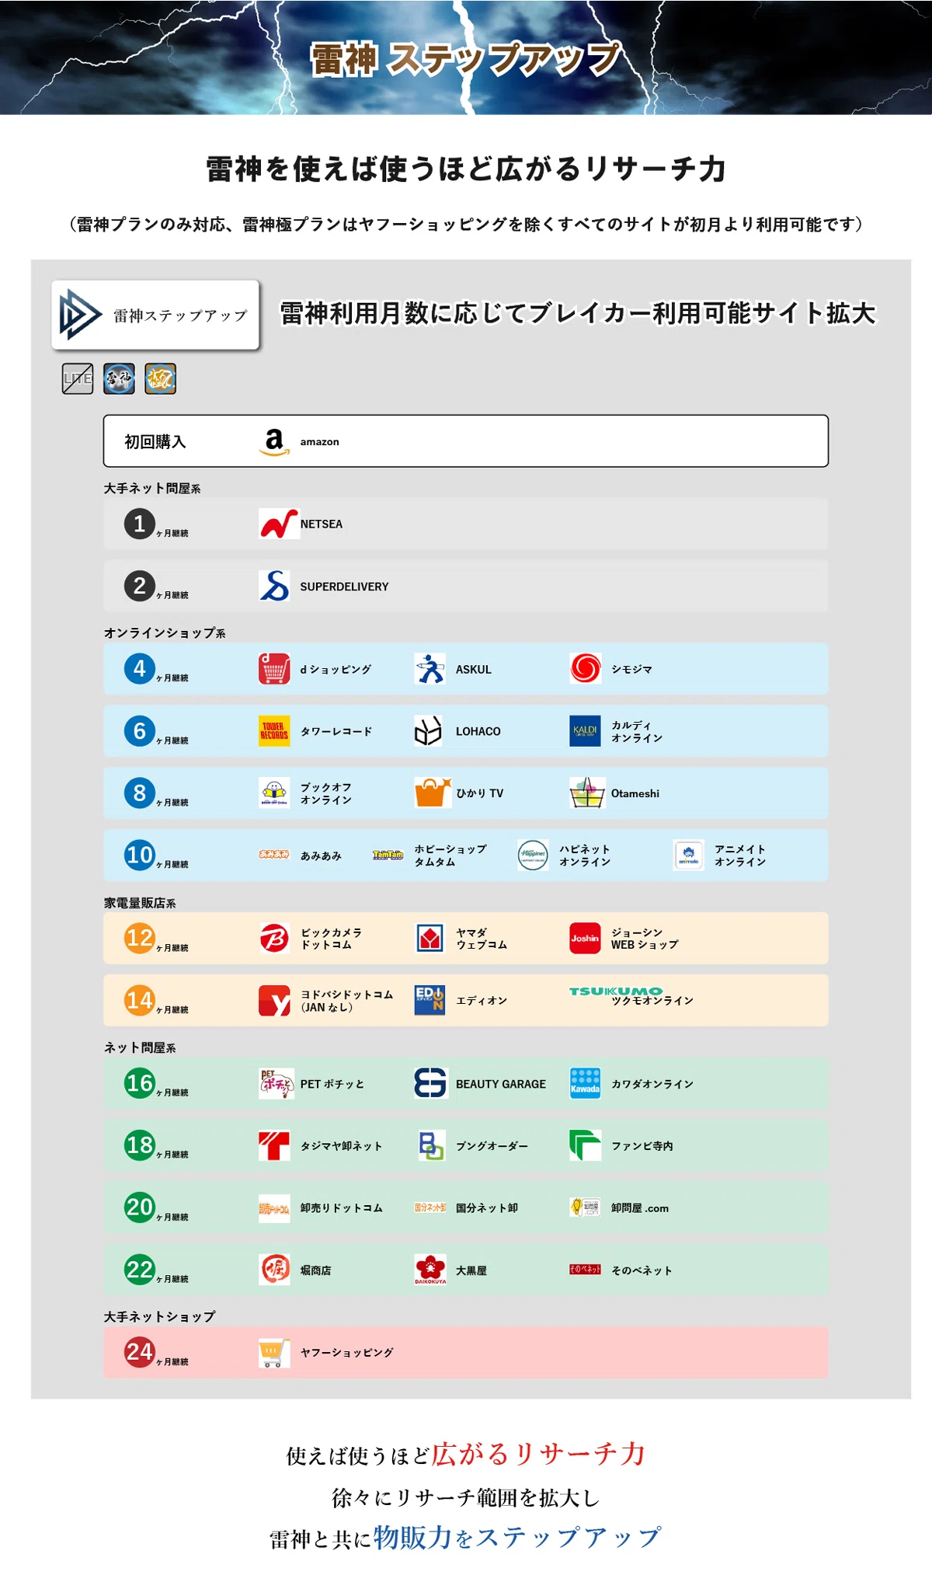
Task: Click the ヤフーショッピング cart icon
Action: 274,1353
